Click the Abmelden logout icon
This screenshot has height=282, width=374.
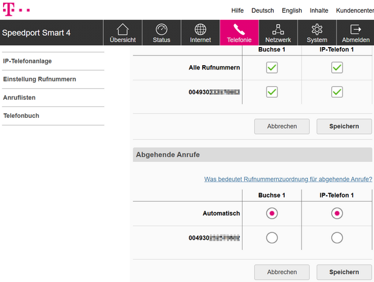[355, 30]
